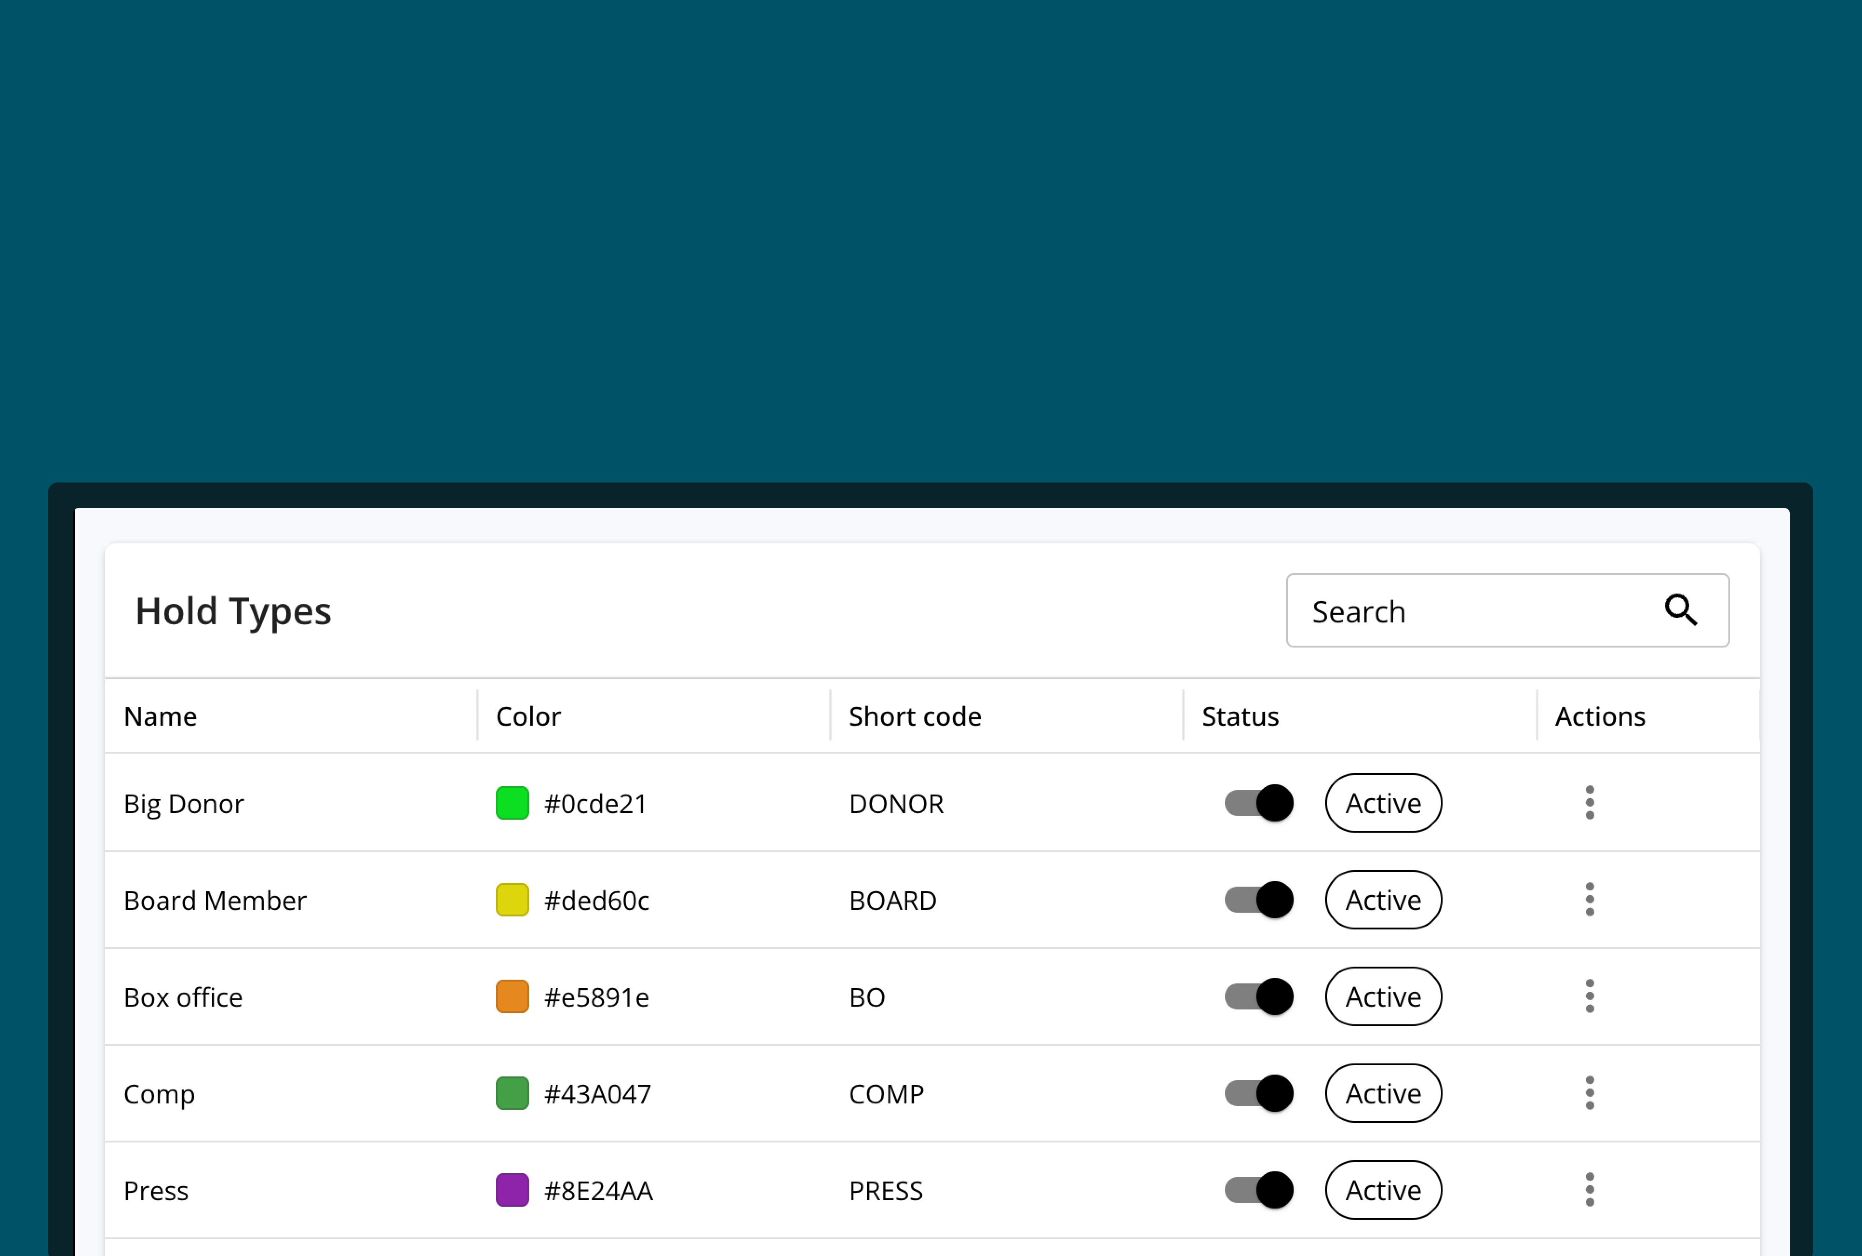The width and height of the screenshot is (1862, 1256).
Task: Click the Active badge for Box office
Action: 1383,996
